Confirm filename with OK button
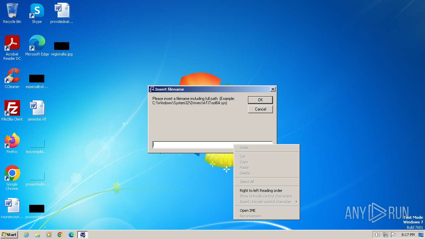Image resolution: width=425 pixels, height=239 pixels. [260, 100]
